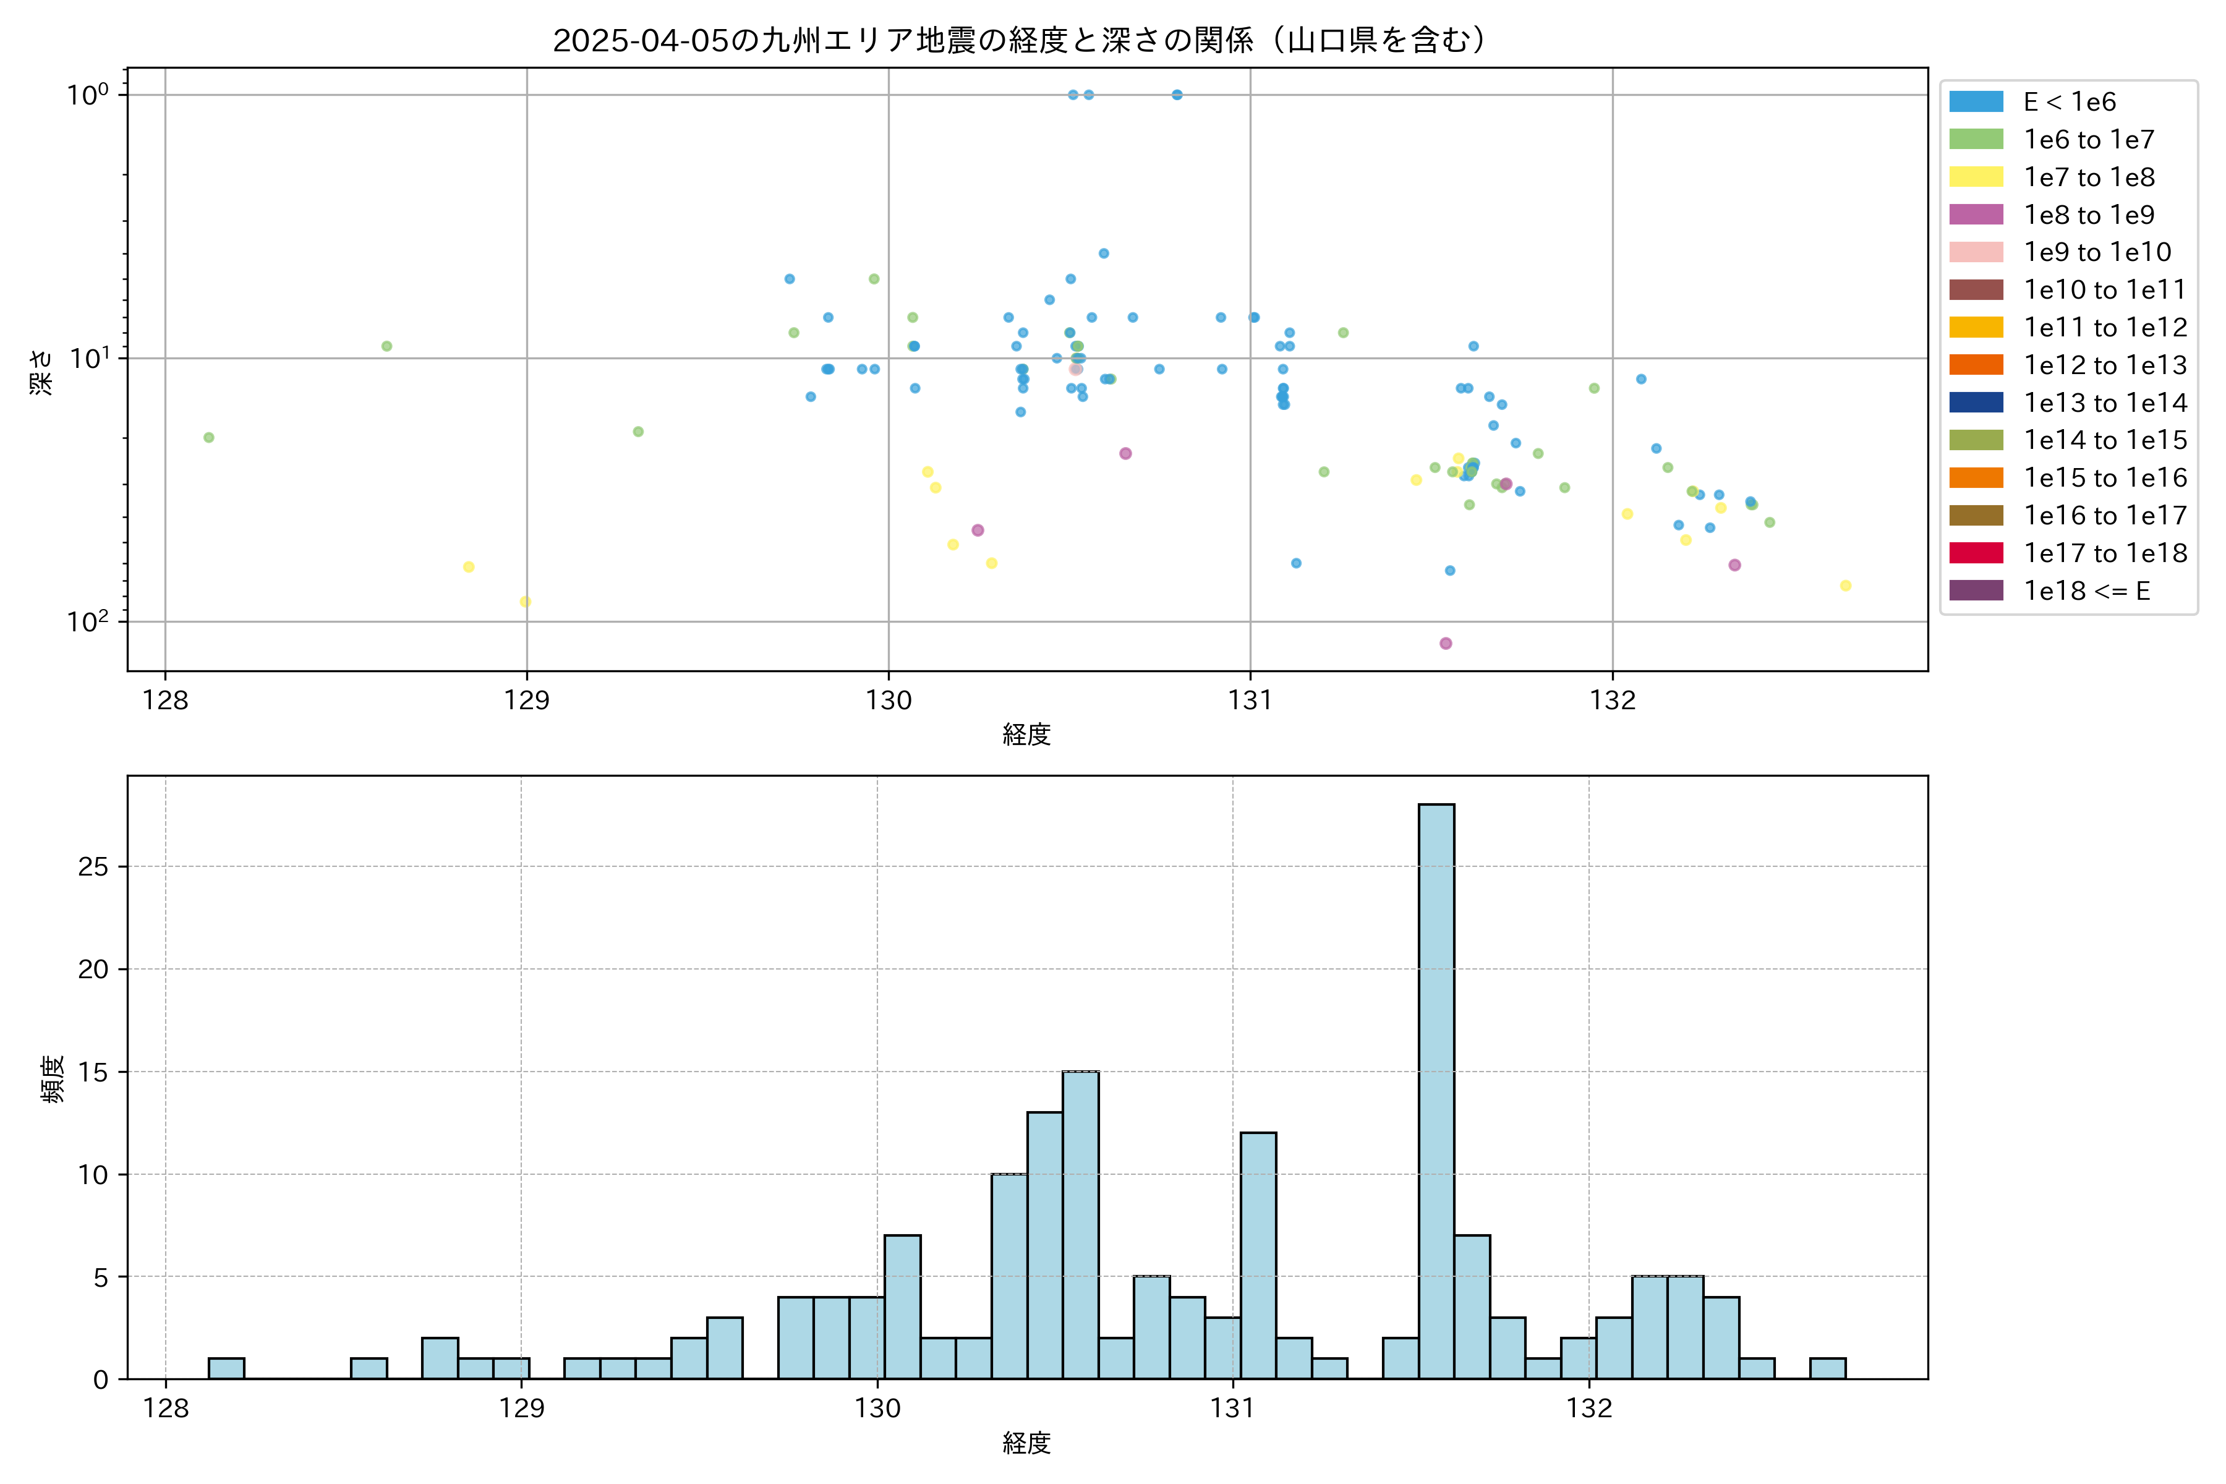The image size is (2226, 1484).
Task: Click the histogram bar of height 12 near 131
Action: [x=1258, y=1255]
